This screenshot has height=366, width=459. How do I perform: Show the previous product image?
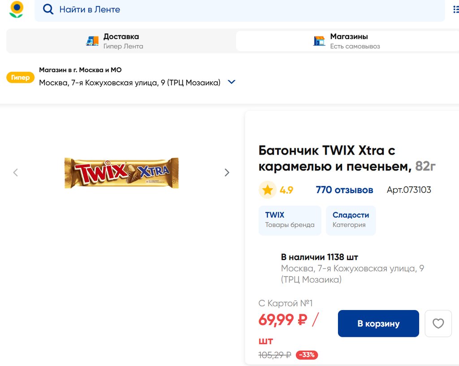click(16, 172)
